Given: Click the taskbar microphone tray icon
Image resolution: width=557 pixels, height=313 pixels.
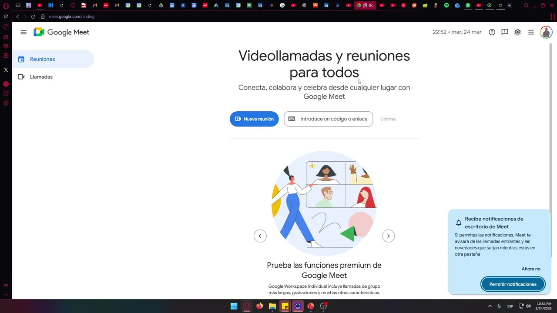Looking at the screenshot, I should coord(499,306).
